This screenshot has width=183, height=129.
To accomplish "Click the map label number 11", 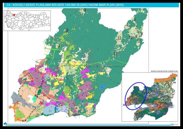I will 139,41.
